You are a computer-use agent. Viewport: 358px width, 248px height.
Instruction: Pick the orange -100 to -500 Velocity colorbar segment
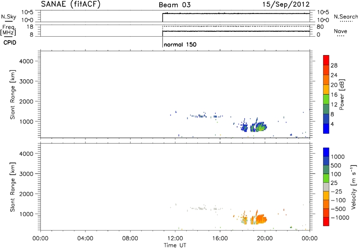point(326,204)
